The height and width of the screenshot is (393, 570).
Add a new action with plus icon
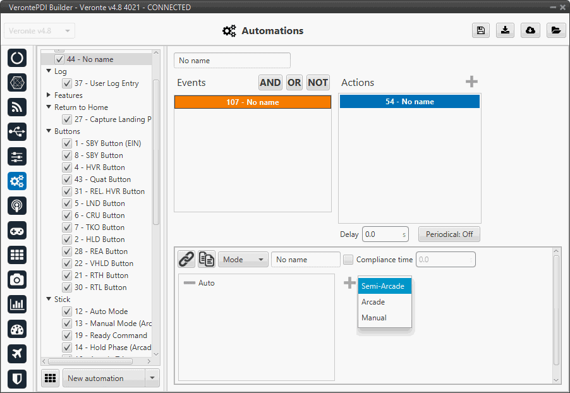tap(471, 82)
